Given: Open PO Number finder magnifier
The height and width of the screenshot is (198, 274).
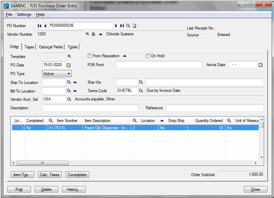Looking at the screenshot, I should (128, 26).
